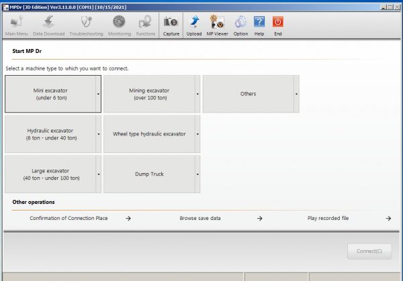Select Mining excavator (over 100 ton)
403x281 pixels.
[149, 94]
